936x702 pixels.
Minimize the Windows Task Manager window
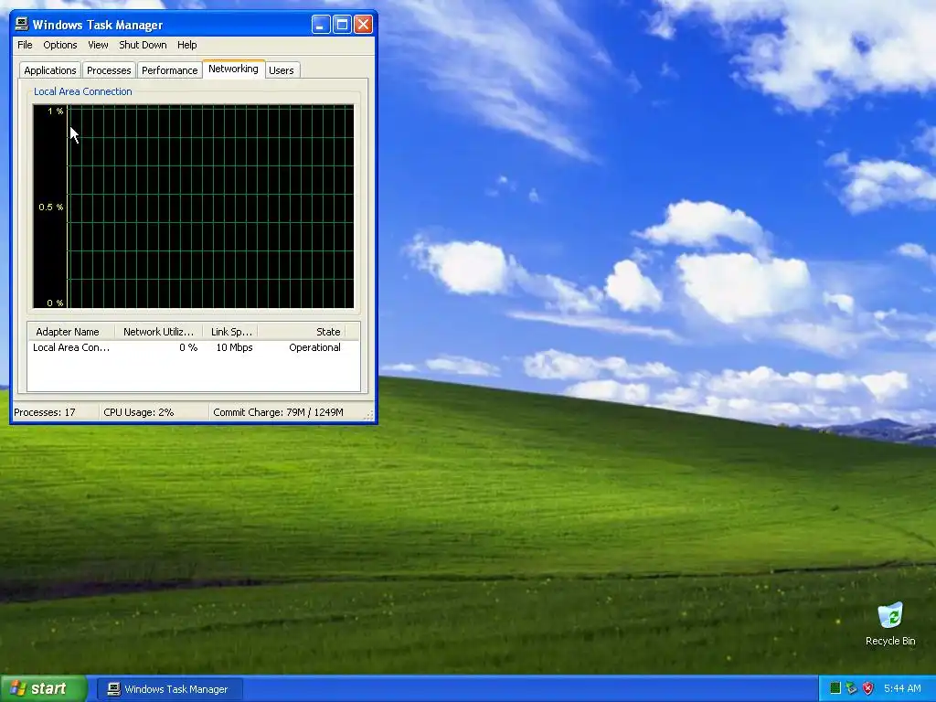point(321,25)
